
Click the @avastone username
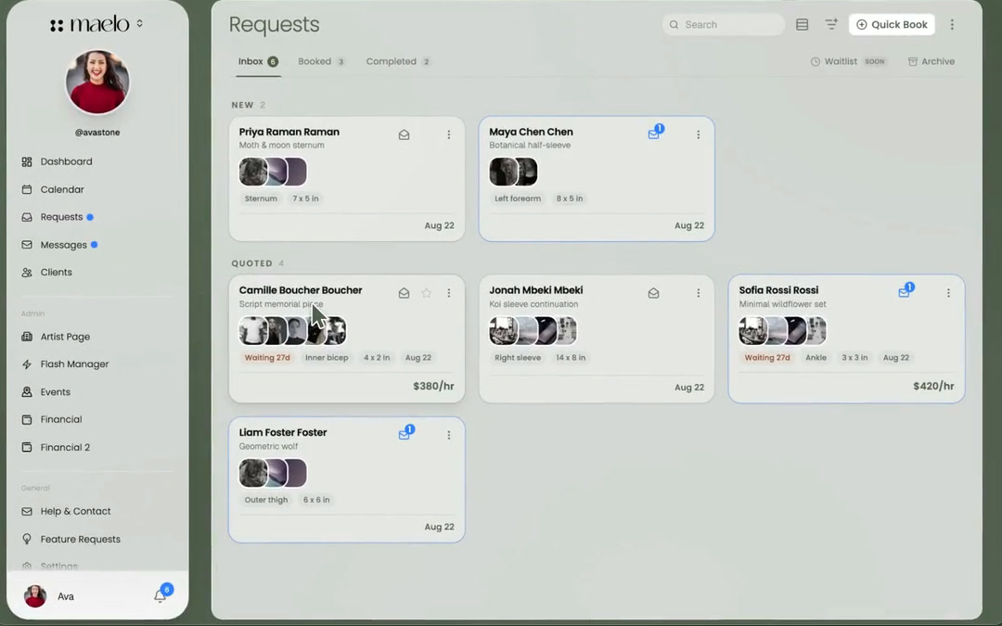[x=97, y=133]
